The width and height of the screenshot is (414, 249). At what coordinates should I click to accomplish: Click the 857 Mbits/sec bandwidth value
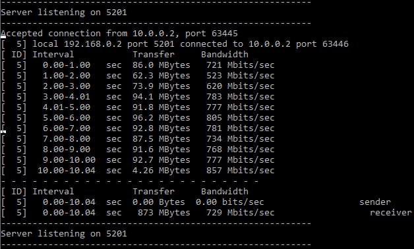[x=240, y=171]
